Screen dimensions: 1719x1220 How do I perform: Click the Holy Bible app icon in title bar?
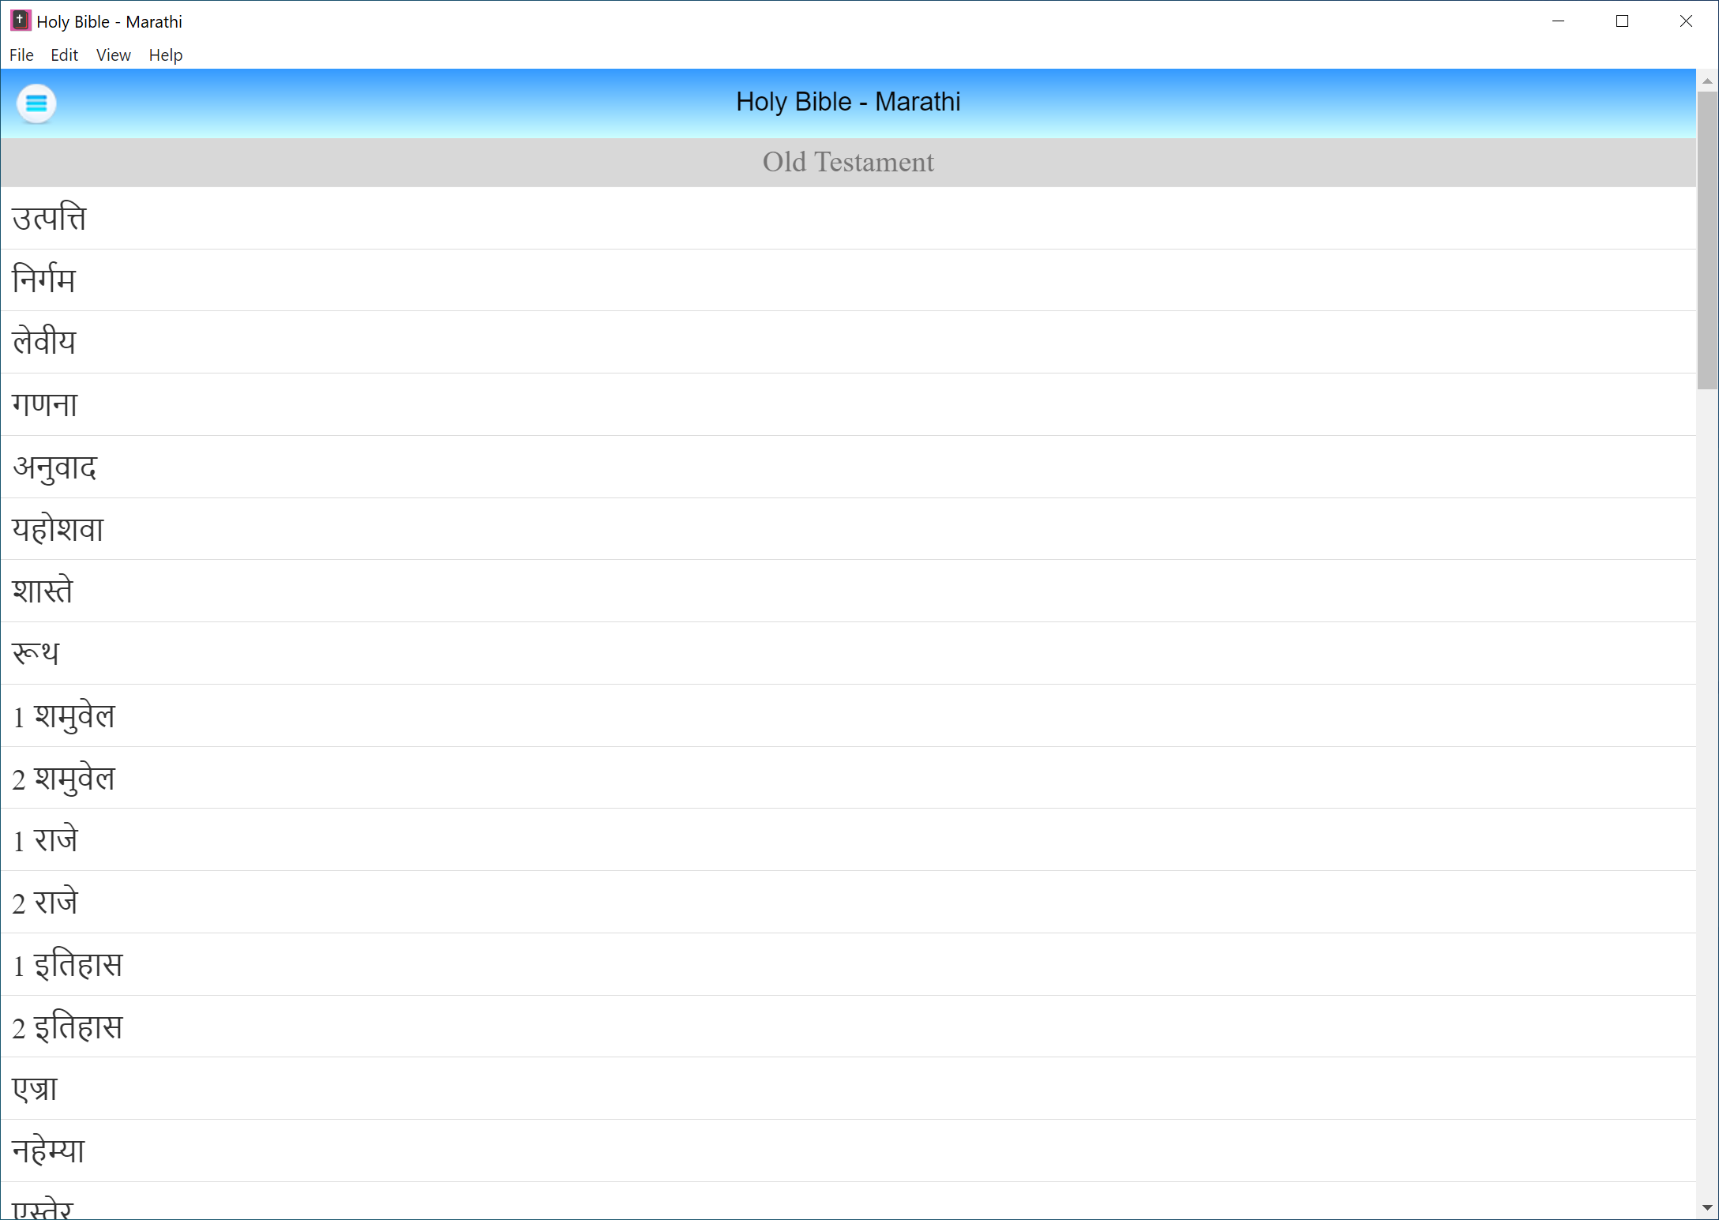click(21, 21)
